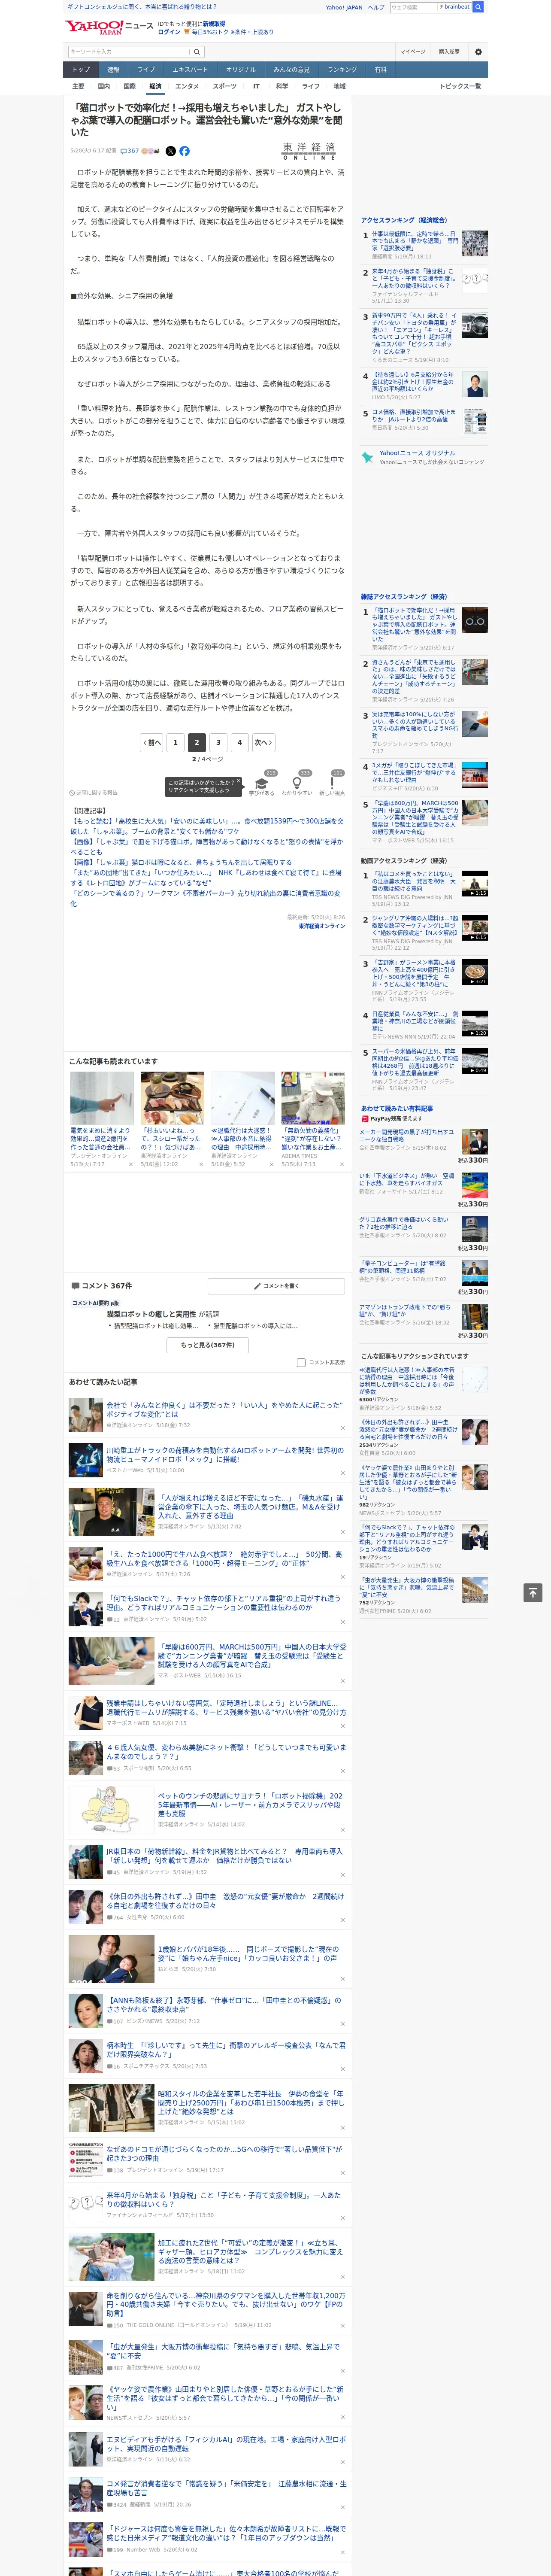Viewport: 551px width, 2576px height.
Task: Open article 川崎重工がトラックの荷積みを自動化
Action: tap(225, 1455)
